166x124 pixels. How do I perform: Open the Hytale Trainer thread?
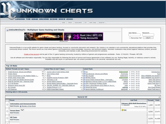point(13,74)
